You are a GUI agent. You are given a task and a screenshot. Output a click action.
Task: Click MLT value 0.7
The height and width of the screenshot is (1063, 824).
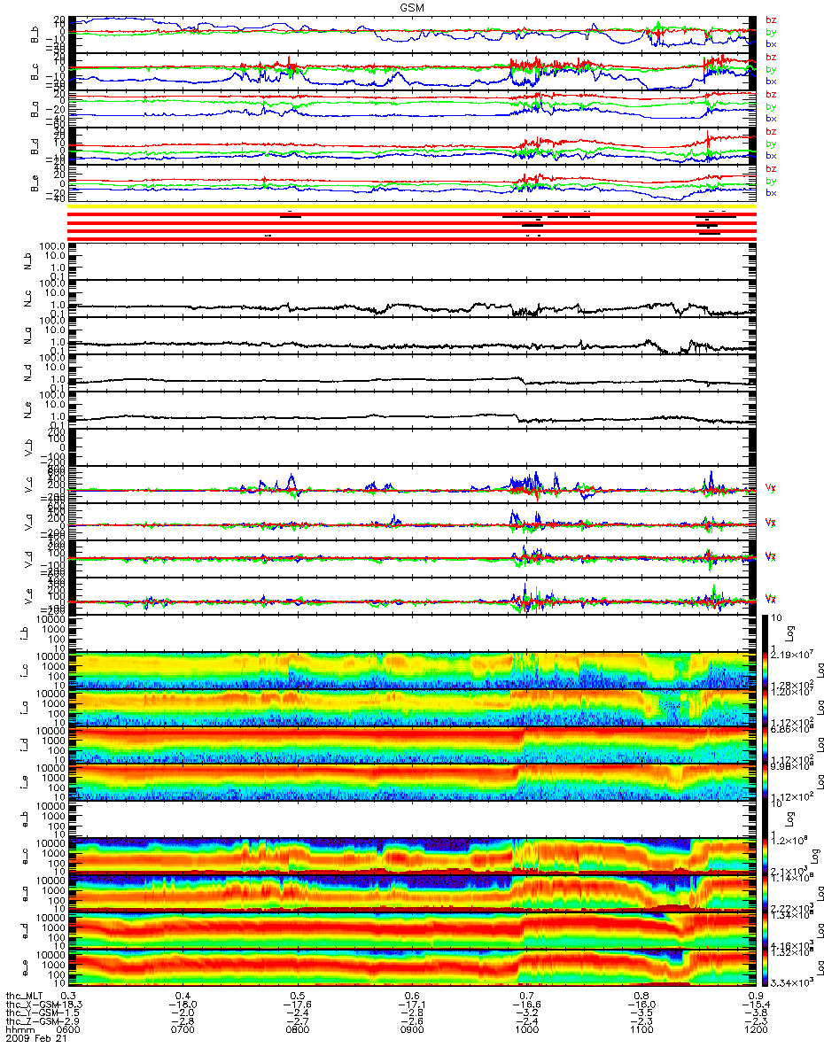(x=527, y=996)
